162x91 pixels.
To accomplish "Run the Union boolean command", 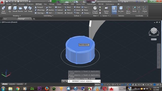I will (x=58, y=7).
